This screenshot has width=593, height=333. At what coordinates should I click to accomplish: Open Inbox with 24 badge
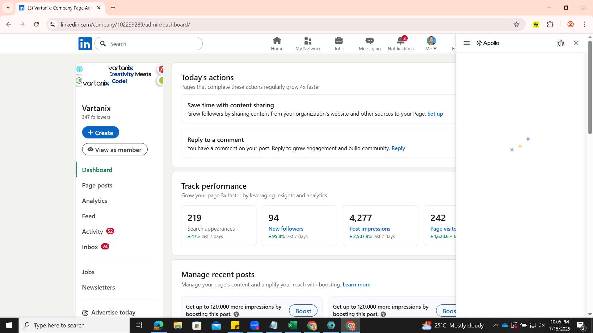tap(96, 247)
